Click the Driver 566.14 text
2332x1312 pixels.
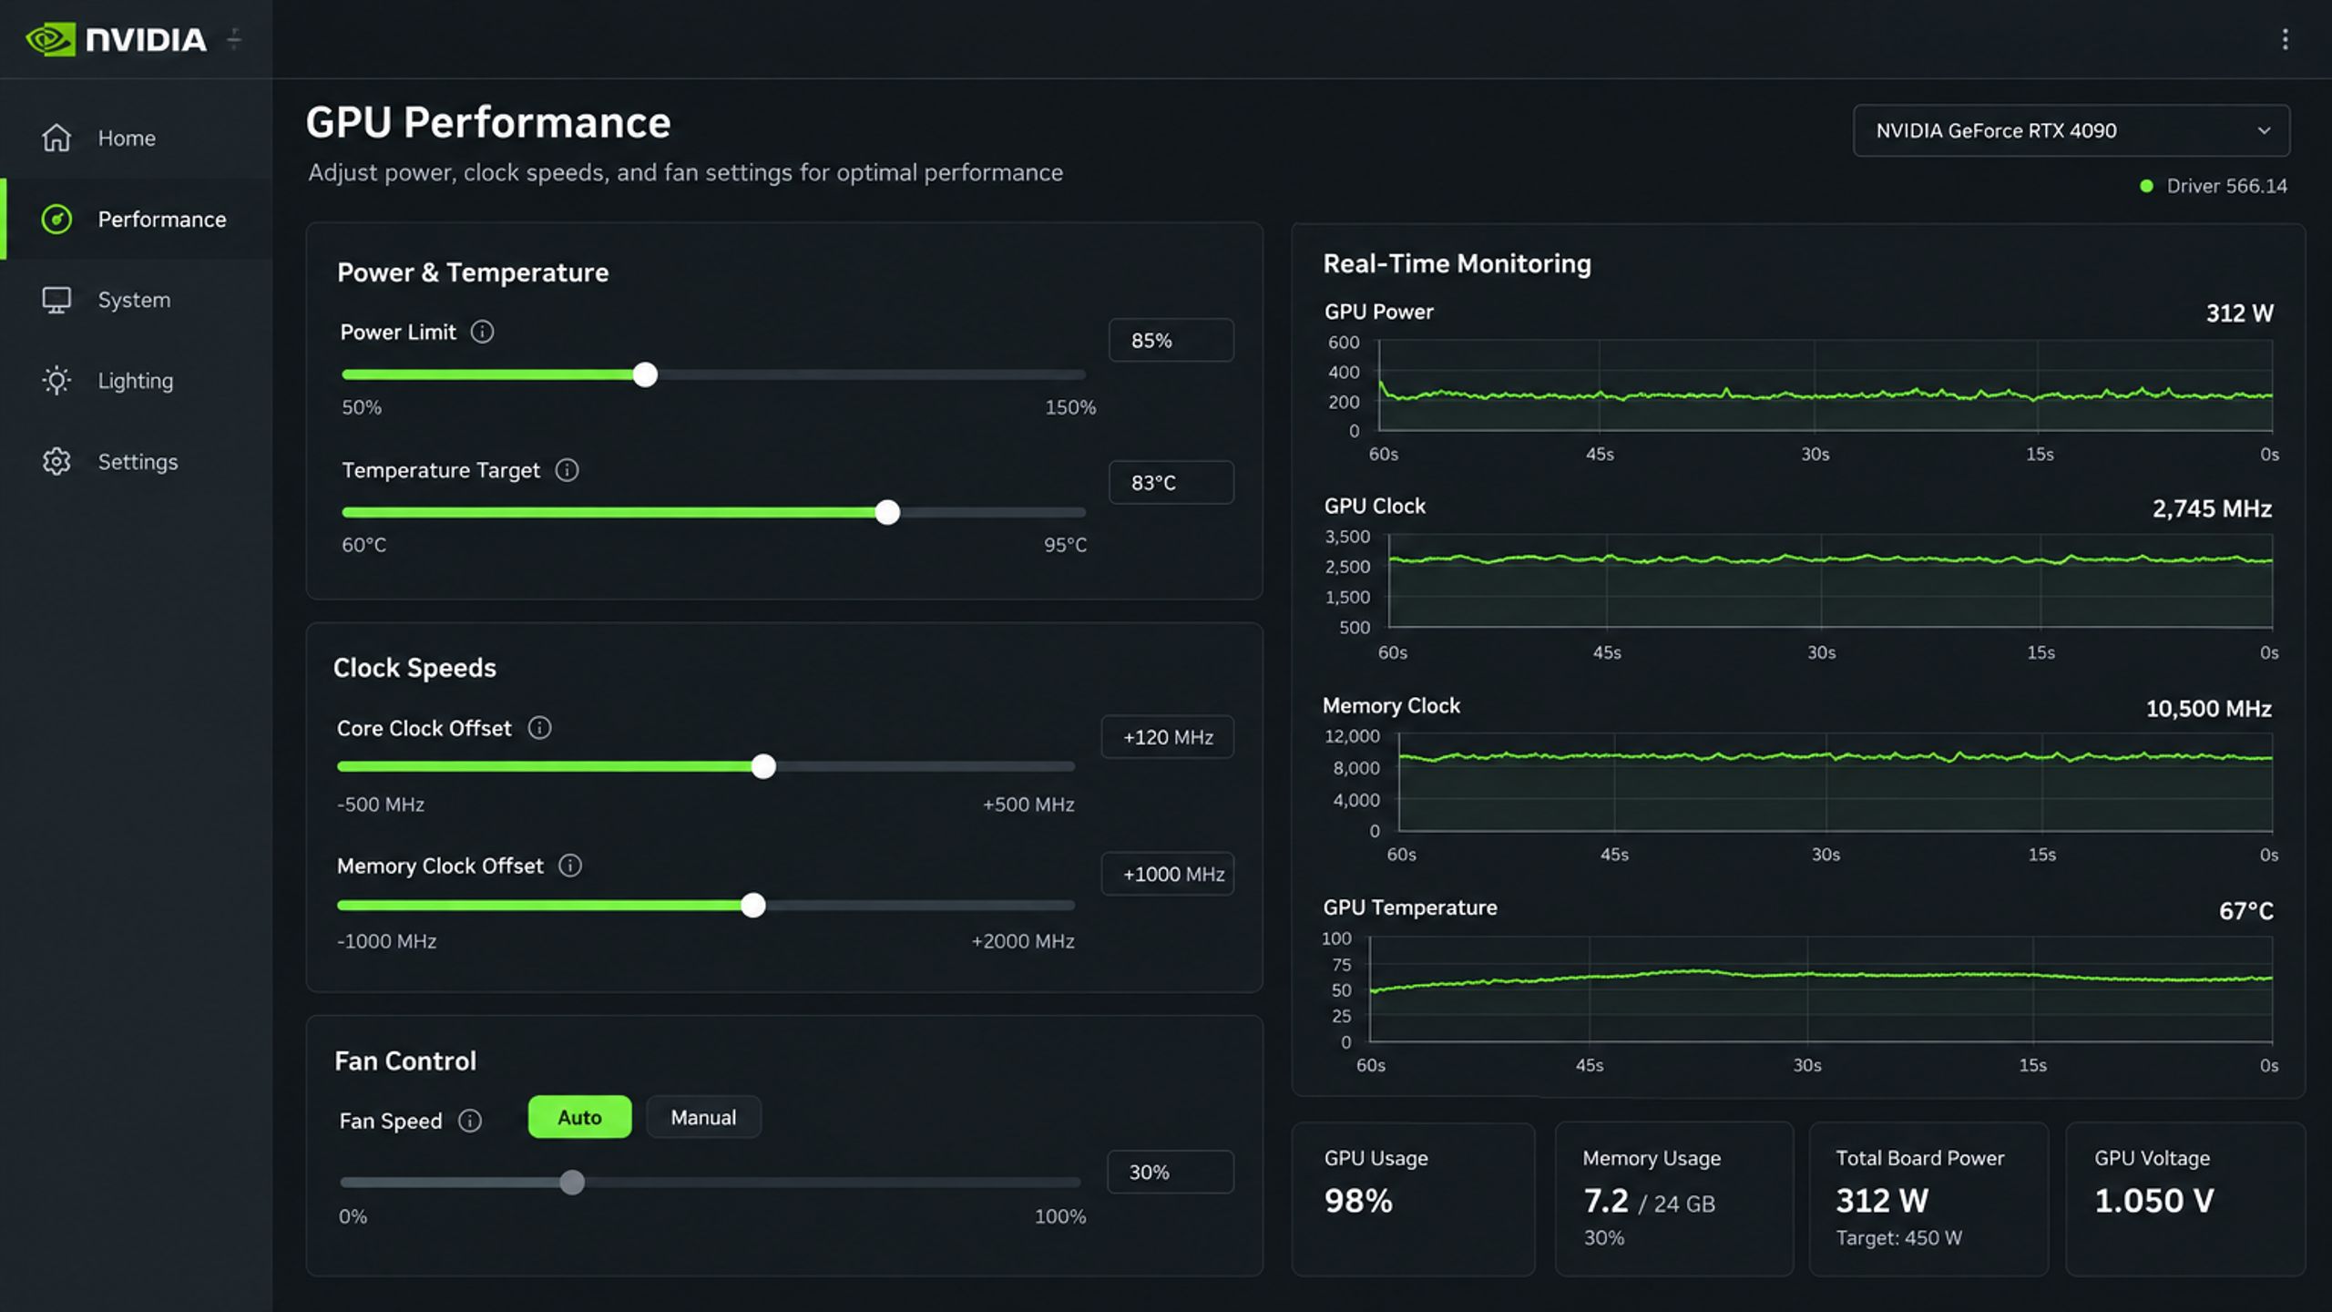2226,186
